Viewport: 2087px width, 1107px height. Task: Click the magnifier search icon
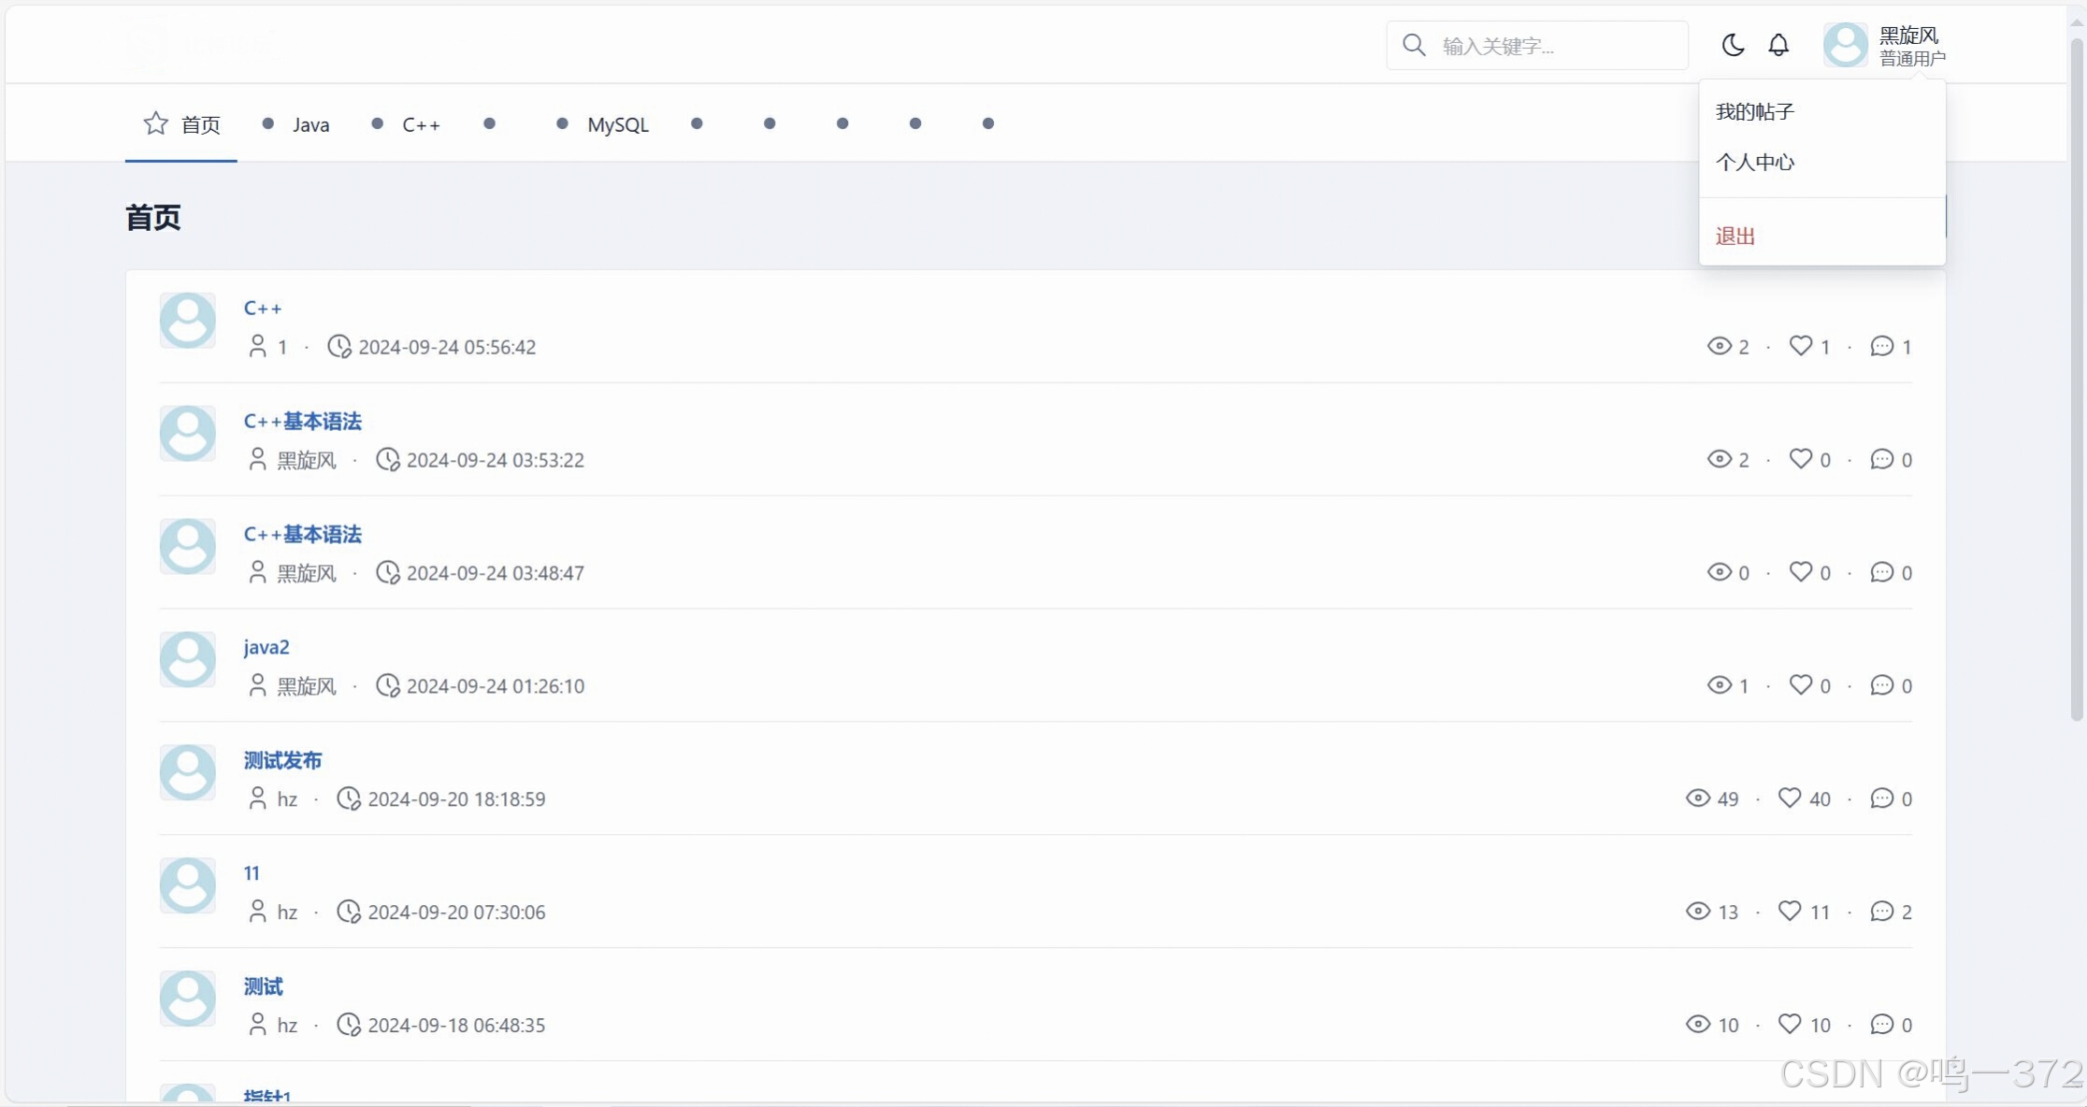1414,45
